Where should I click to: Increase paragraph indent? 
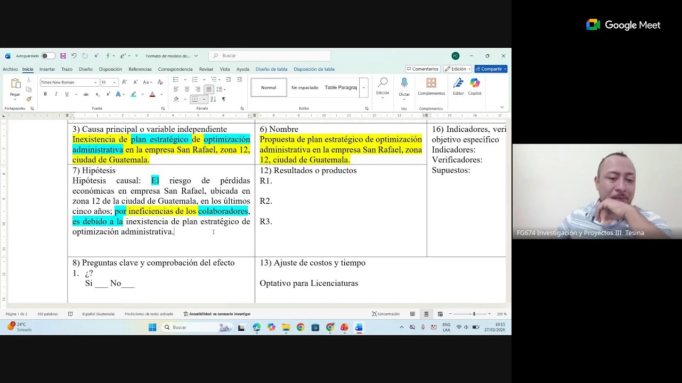click(240, 80)
